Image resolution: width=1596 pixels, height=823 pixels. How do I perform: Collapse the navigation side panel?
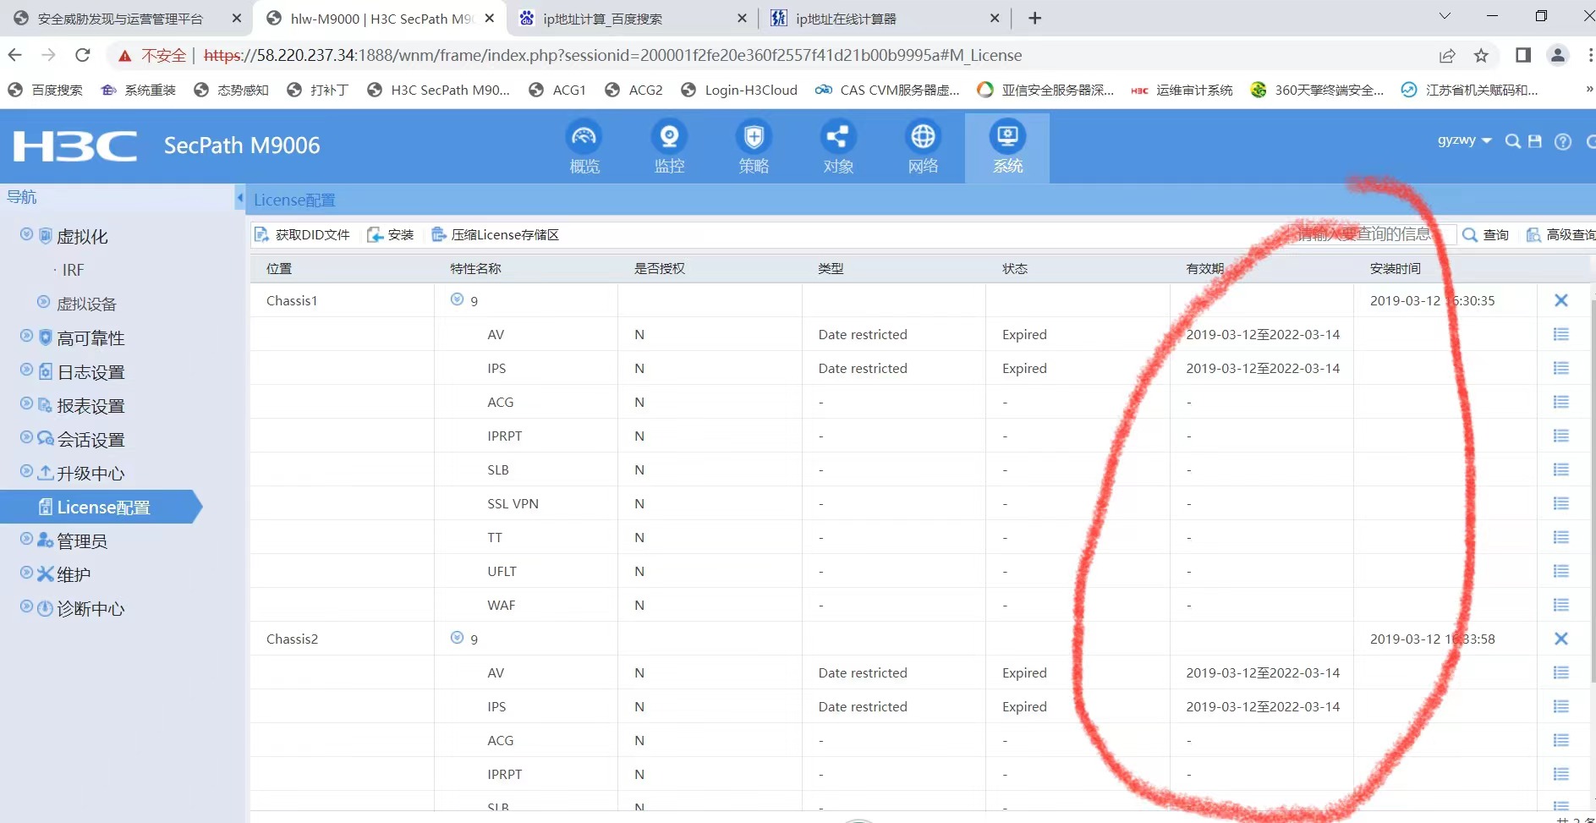click(x=239, y=198)
